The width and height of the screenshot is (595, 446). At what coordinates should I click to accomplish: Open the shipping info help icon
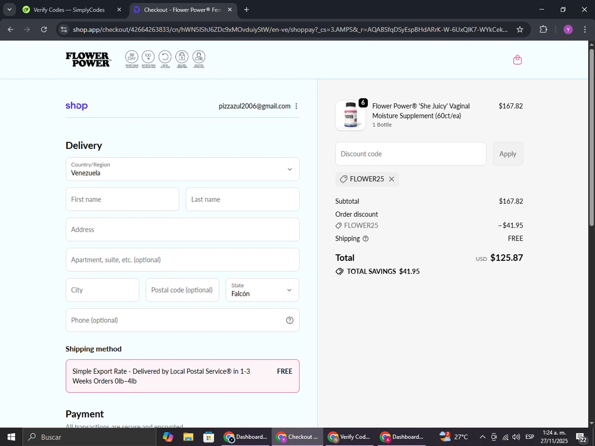point(366,239)
